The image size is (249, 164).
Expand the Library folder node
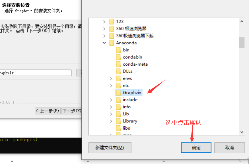tap(111, 121)
